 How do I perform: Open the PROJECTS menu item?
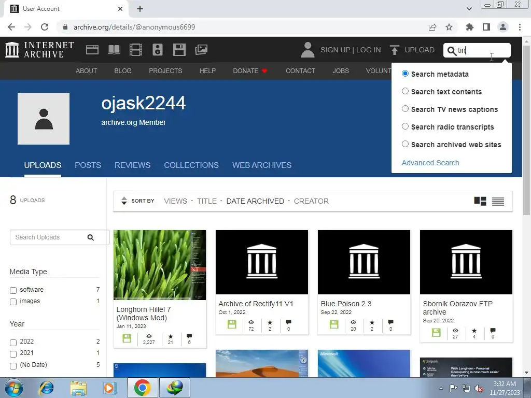click(165, 70)
